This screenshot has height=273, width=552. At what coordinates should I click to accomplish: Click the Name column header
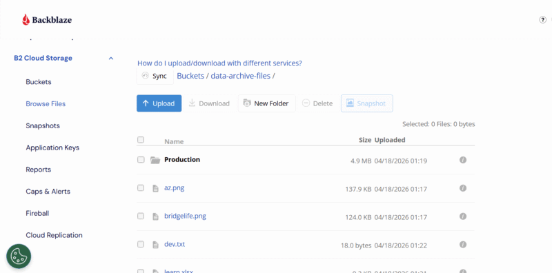174,141
